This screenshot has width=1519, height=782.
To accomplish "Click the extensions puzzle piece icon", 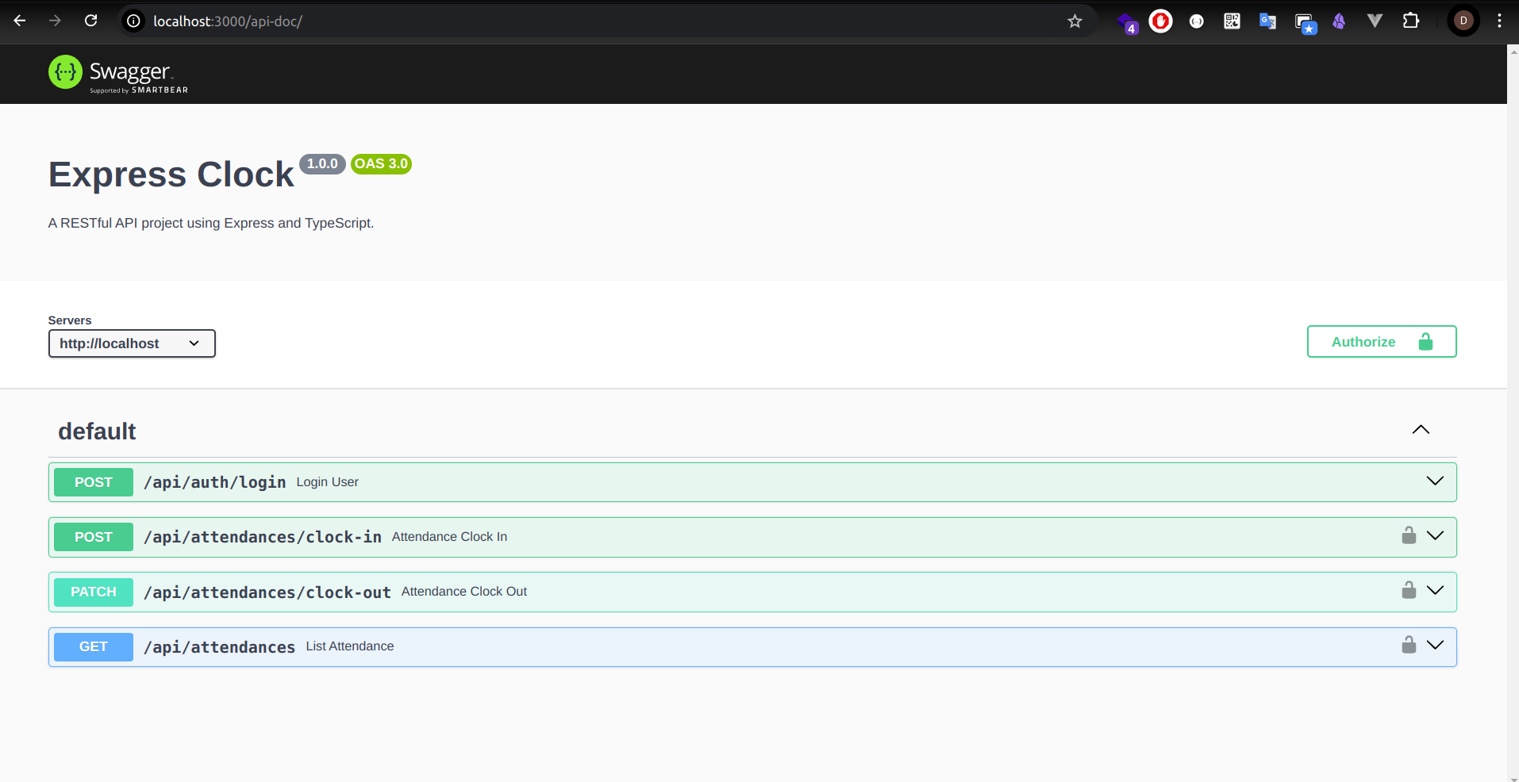I will [1412, 21].
